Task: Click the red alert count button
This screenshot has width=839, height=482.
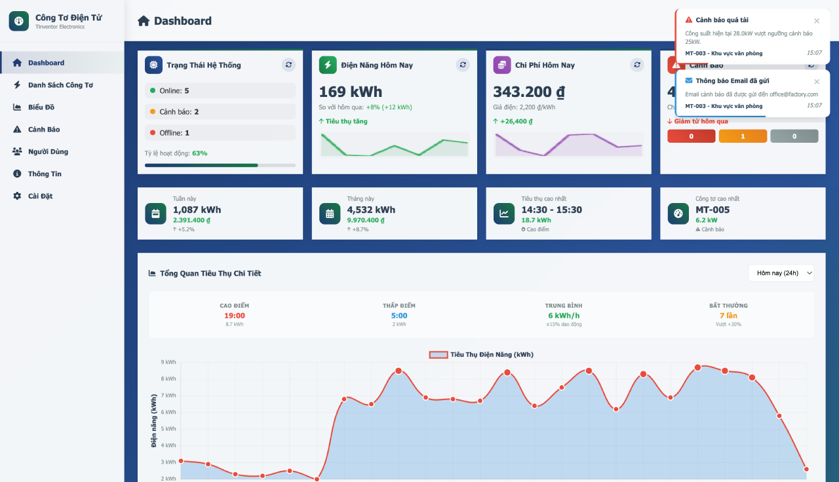Action: point(691,136)
